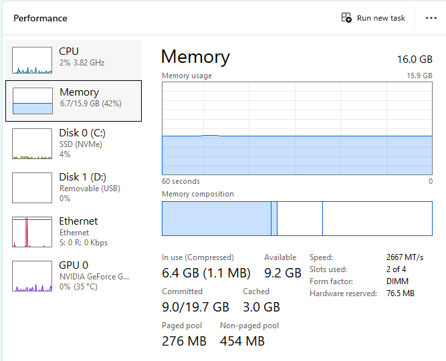Viewport: 446px width, 361px height.
Task: Click the Ethernet activity graph thumbnail
Action: coord(32,232)
